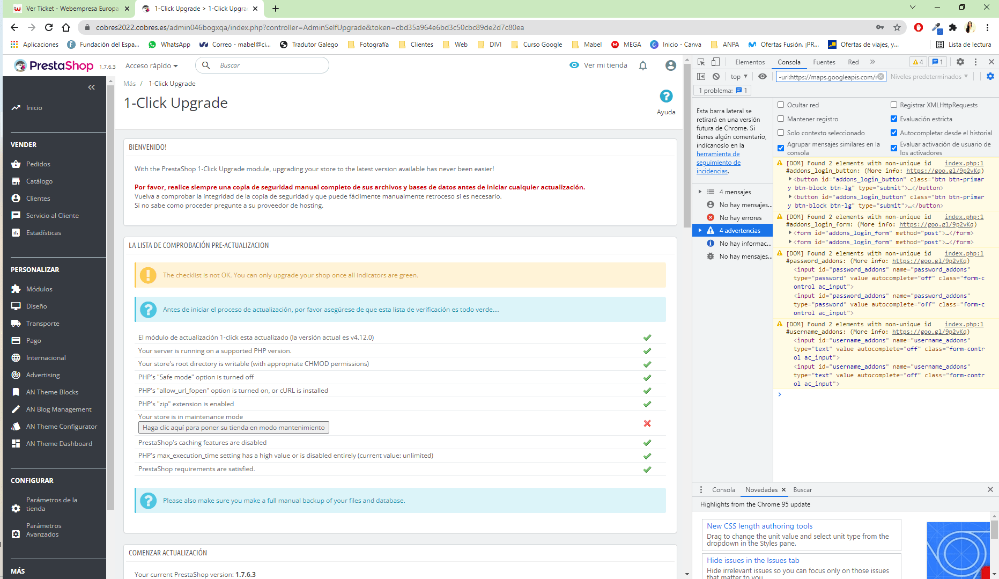Click the Ayuda help icon

666,96
